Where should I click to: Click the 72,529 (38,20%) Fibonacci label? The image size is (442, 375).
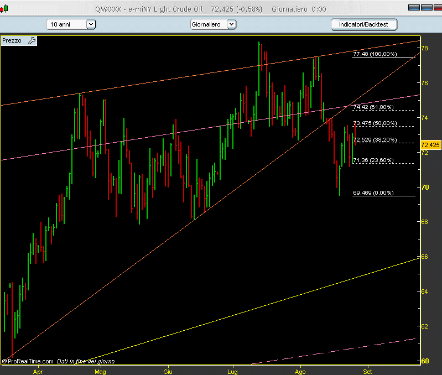[x=375, y=140]
